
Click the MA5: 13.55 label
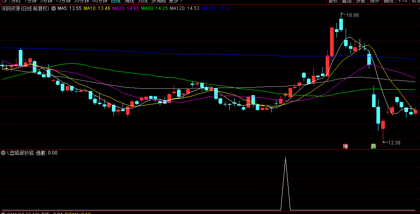pos(70,8)
